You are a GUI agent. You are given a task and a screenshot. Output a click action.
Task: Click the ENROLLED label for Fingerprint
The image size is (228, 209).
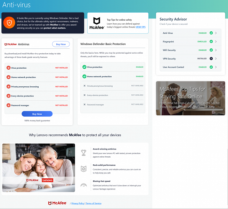202,41
